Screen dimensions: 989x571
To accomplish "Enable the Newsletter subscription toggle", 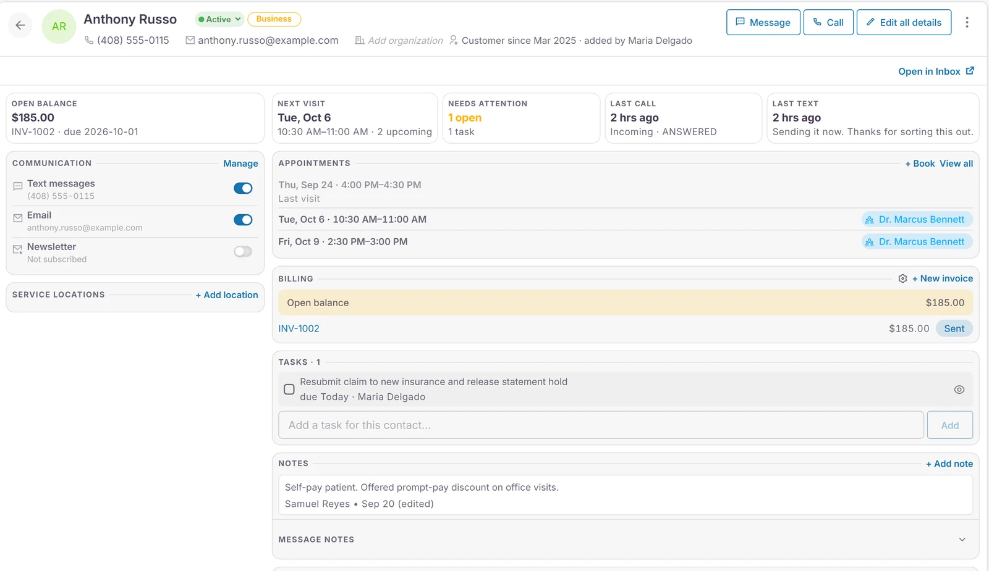I will point(243,251).
